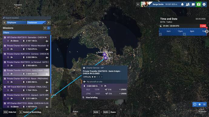Viewport: 209px width, 117px height.
Task: Click clock icon on SAT2610 Samedan row
Action: point(8,41)
